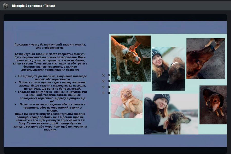Click paragraph starting 'Безпритульні тварини часто хворіють'
This screenshot has height=154, width=231.
[50, 62]
